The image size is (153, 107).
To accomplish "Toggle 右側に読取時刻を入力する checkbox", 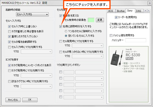I will [x=61, y=27].
